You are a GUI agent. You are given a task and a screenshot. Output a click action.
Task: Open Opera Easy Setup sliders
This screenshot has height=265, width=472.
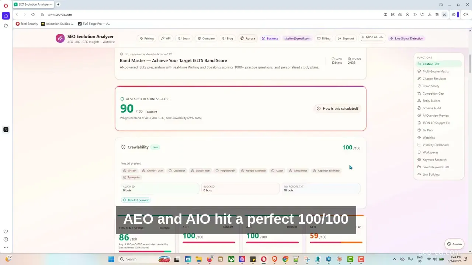click(437, 15)
